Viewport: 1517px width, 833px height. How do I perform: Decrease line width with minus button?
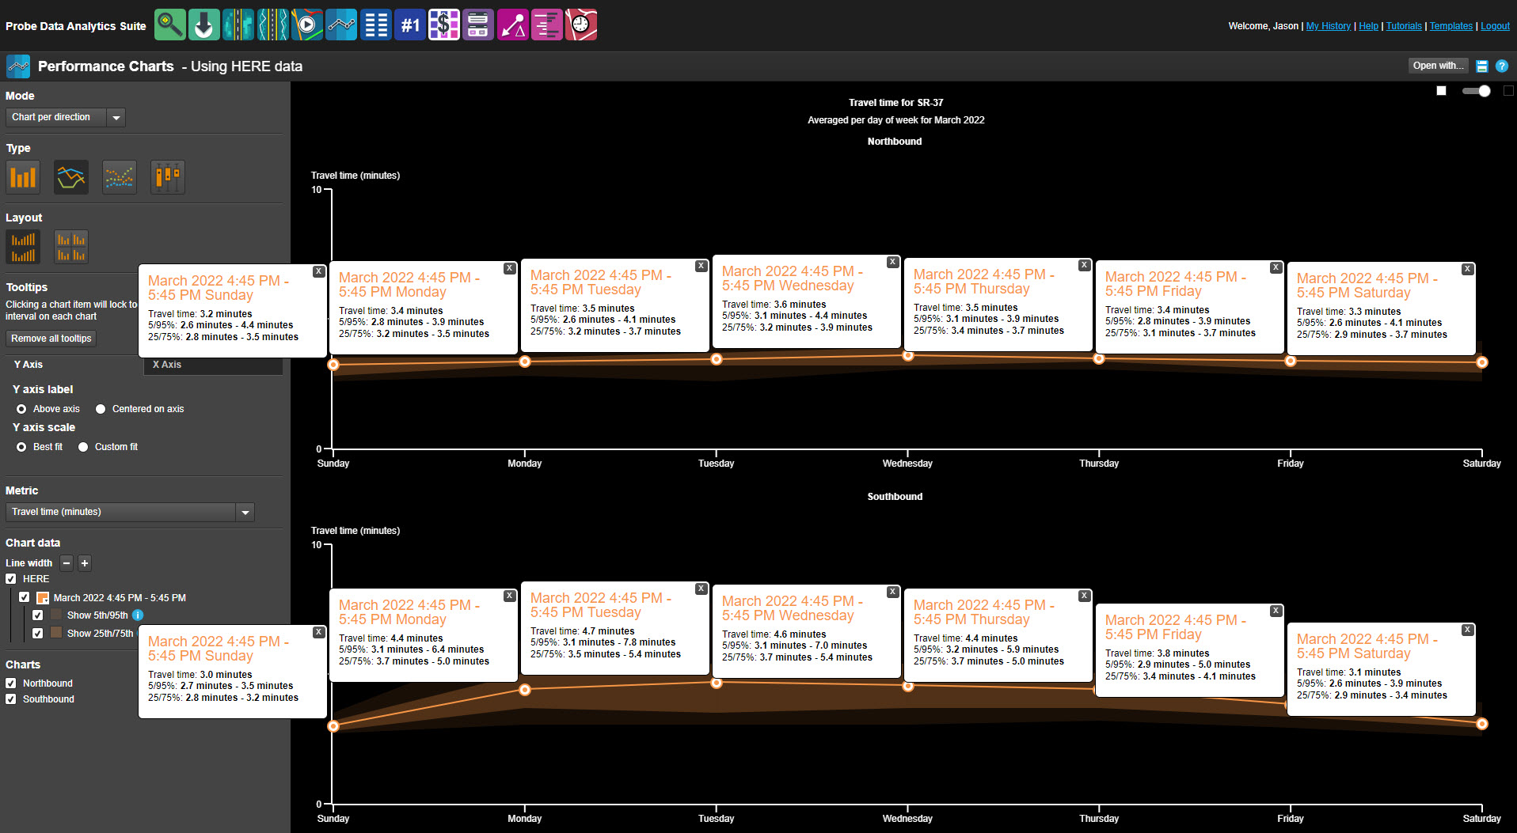[x=67, y=563]
